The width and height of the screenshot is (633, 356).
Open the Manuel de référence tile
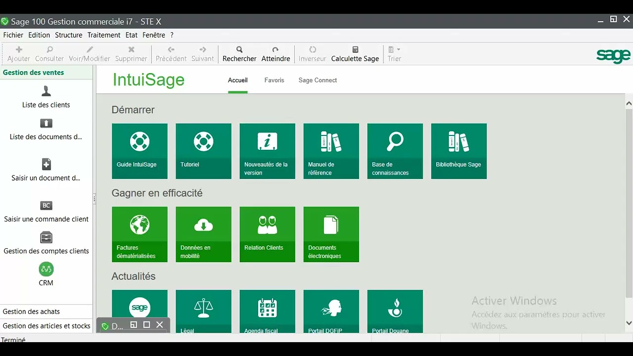[331, 151]
